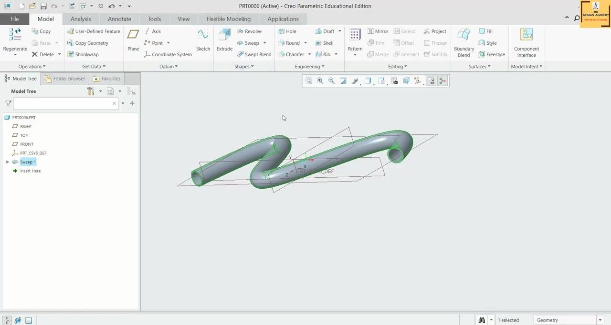Click the model tree filter search field
The width and height of the screenshot is (611, 325).
[x=66, y=103]
